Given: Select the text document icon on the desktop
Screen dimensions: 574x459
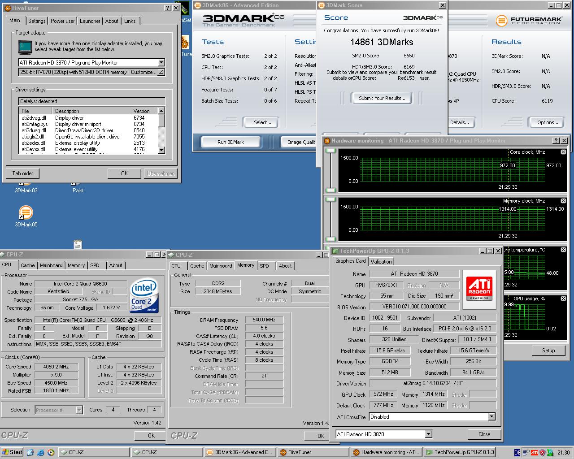Looking at the screenshot, I should pyautogui.click(x=78, y=244).
